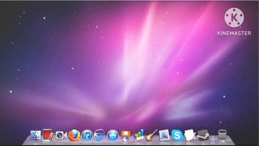
Task: Open the paper and pen document icon
Action: 190,135
